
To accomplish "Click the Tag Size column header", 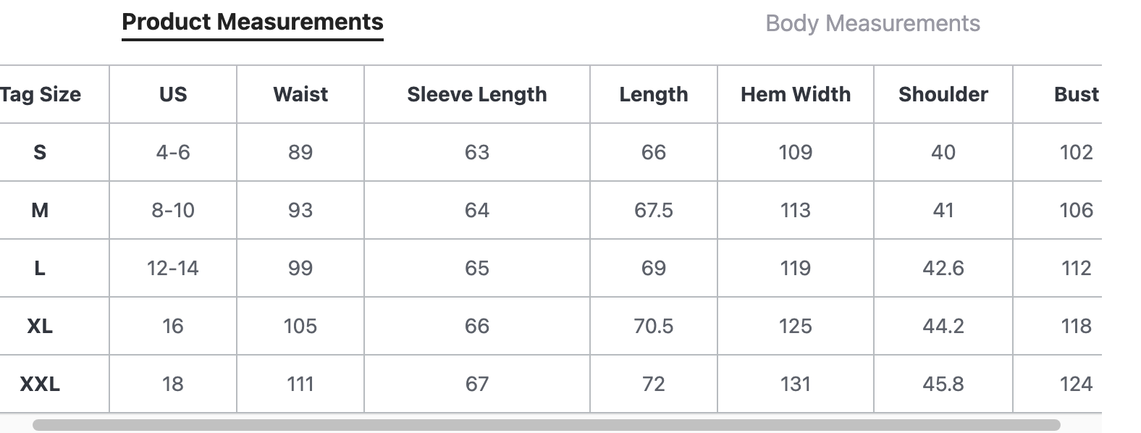I will (41, 94).
